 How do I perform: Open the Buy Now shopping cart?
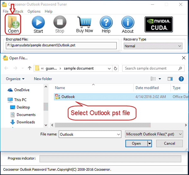[85, 25]
